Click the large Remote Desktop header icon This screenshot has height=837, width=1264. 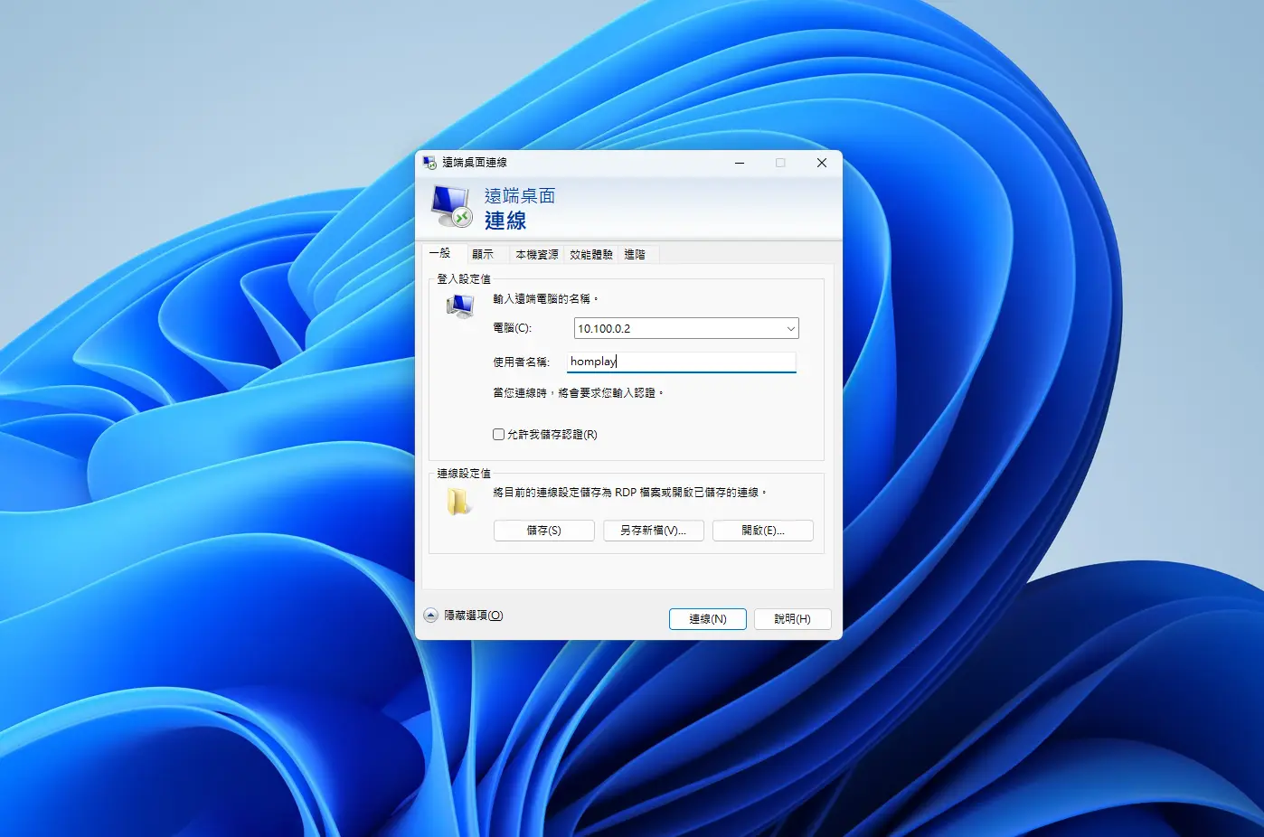[451, 207]
